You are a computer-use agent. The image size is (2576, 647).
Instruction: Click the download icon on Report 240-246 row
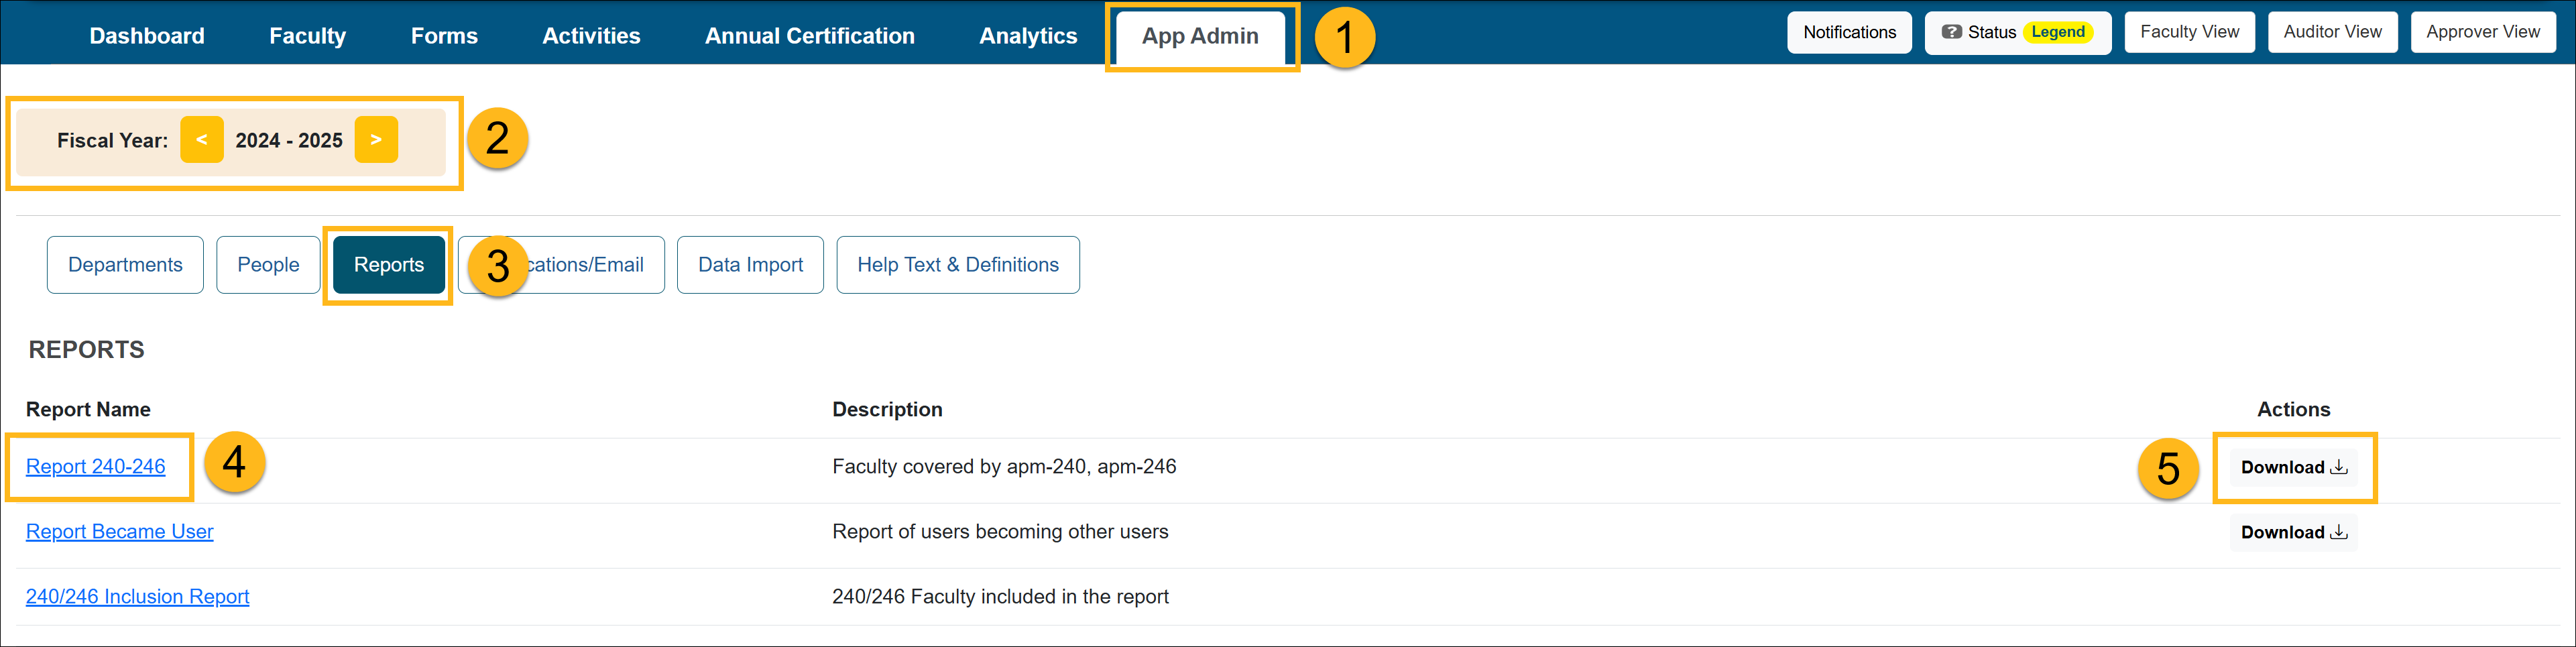point(2340,466)
